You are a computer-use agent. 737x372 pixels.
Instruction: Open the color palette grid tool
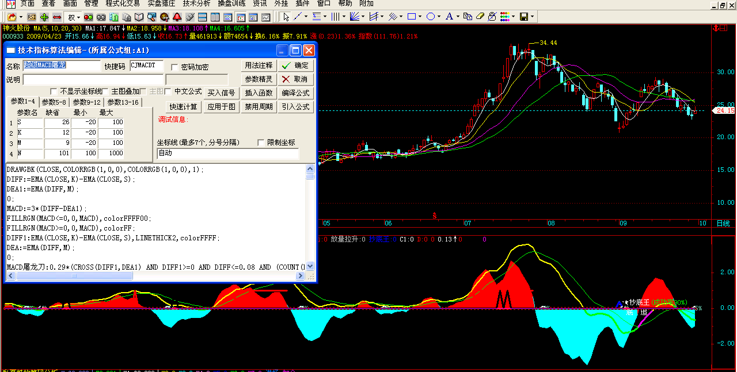(505, 17)
